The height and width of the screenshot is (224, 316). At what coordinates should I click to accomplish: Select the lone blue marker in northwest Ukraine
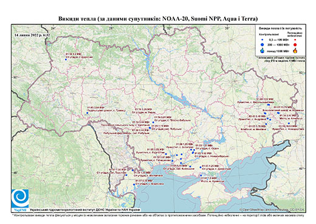coord(66,60)
